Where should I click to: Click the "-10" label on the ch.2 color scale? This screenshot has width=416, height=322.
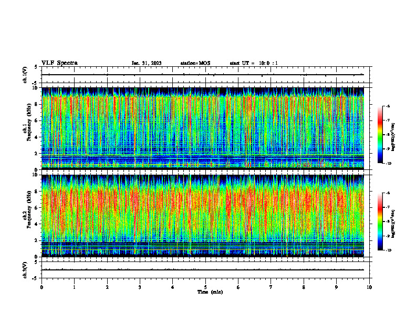pyautogui.click(x=389, y=250)
